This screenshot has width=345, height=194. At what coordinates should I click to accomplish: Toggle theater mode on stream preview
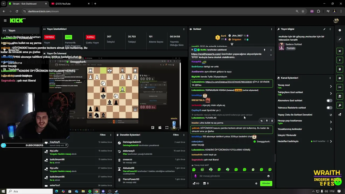[x=160, y=128]
